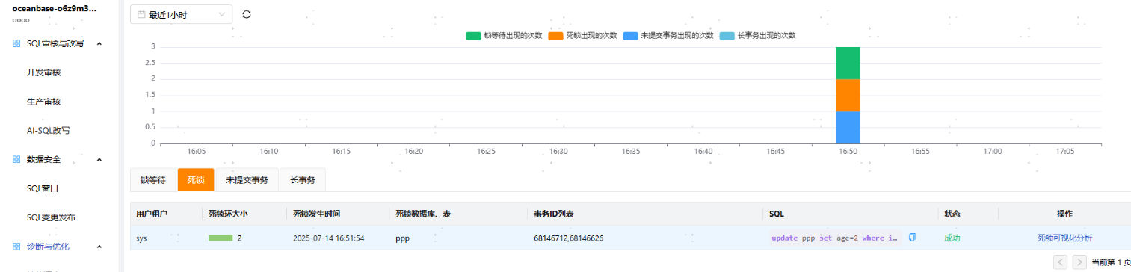1131x272 pixels.
Task: Open SQL窗口 in the sidebar
Action: tap(42, 188)
